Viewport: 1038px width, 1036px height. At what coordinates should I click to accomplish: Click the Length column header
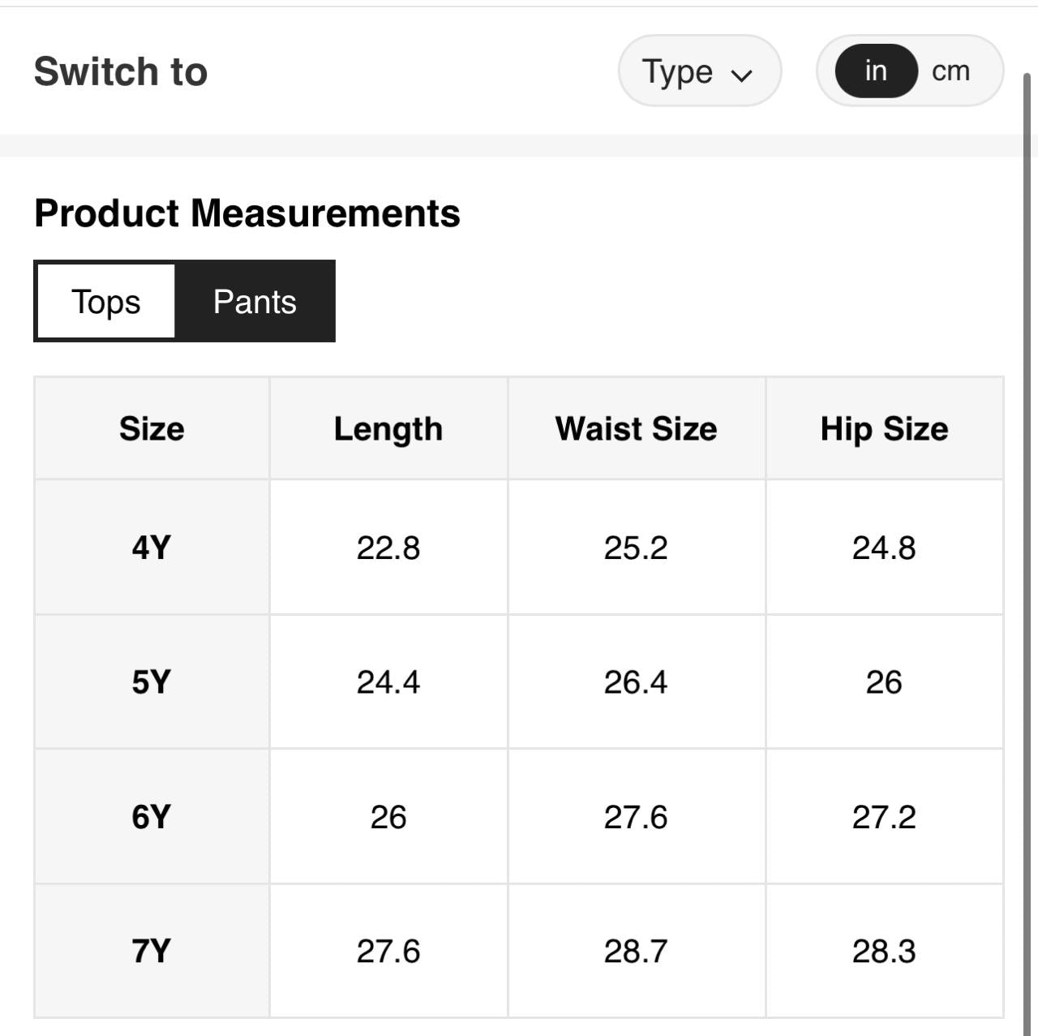pos(388,428)
